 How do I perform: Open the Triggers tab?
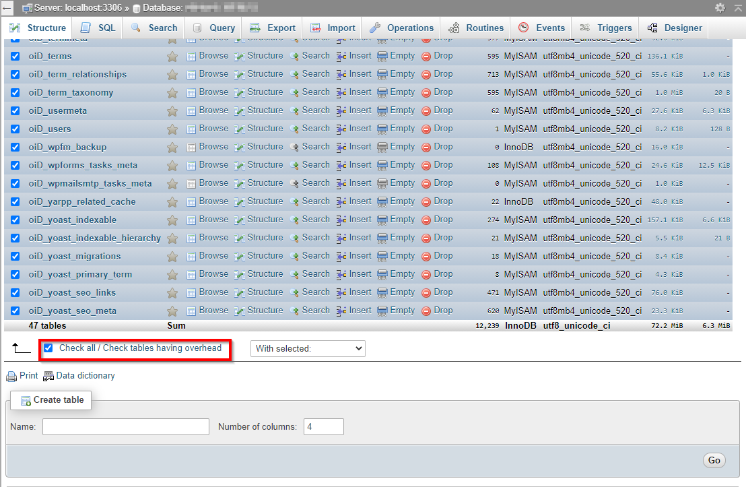[606, 28]
